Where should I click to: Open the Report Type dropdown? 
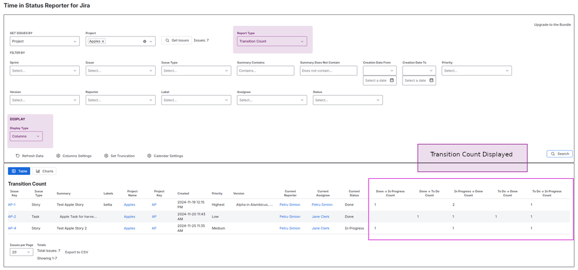(272, 42)
